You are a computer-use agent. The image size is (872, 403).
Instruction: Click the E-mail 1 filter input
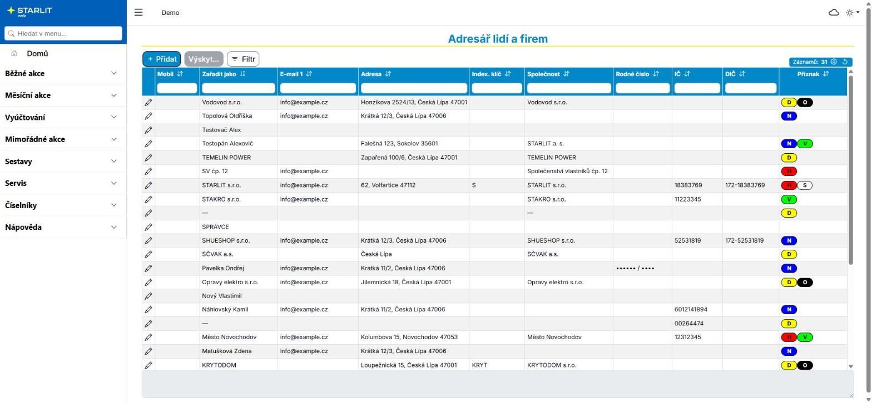click(x=318, y=88)
